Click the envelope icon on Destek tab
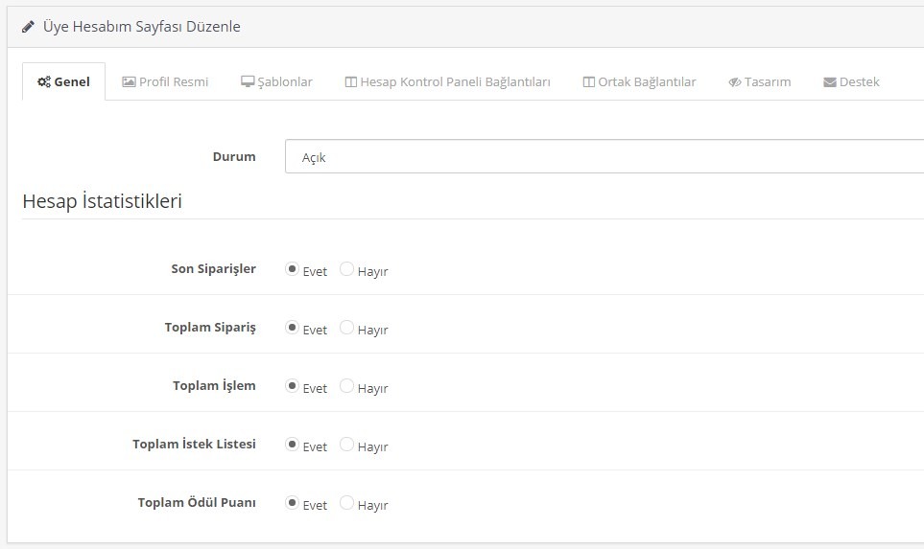The image size is (924, 549). 830,82
